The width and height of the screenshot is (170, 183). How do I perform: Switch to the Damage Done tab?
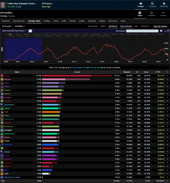click(x=19, y=21)
